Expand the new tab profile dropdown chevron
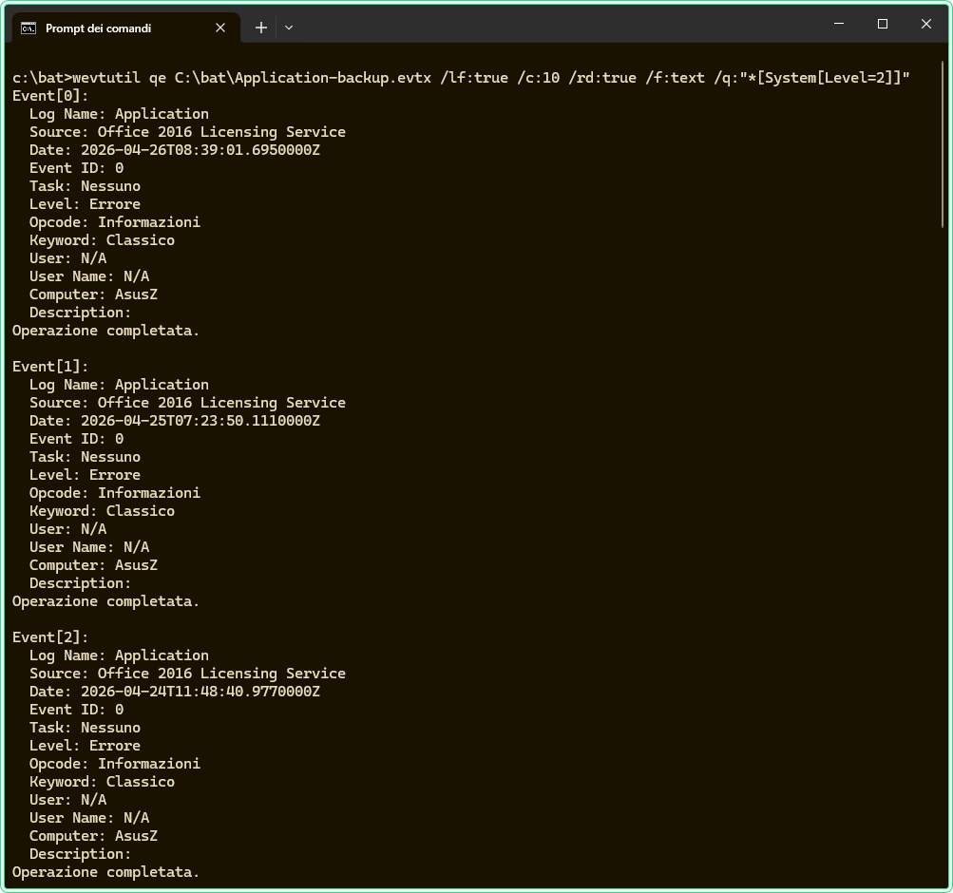This screenshot has height=893, width=953. (289, 28)
